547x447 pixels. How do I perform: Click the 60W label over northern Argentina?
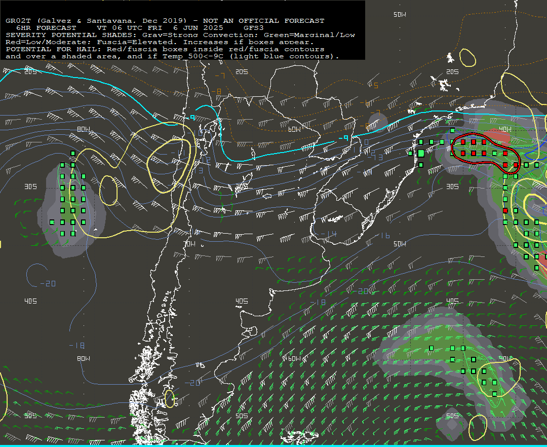294,129
